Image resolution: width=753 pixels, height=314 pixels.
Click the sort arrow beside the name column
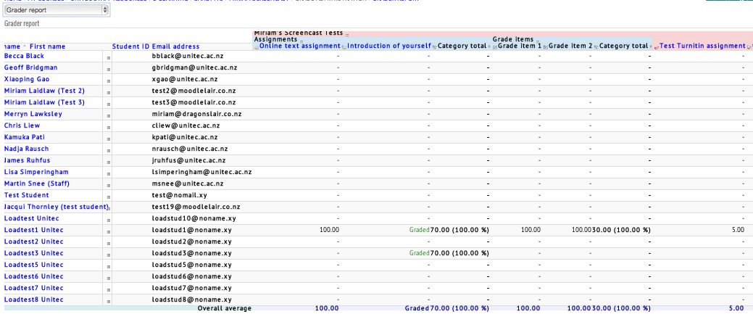point(25,46)
